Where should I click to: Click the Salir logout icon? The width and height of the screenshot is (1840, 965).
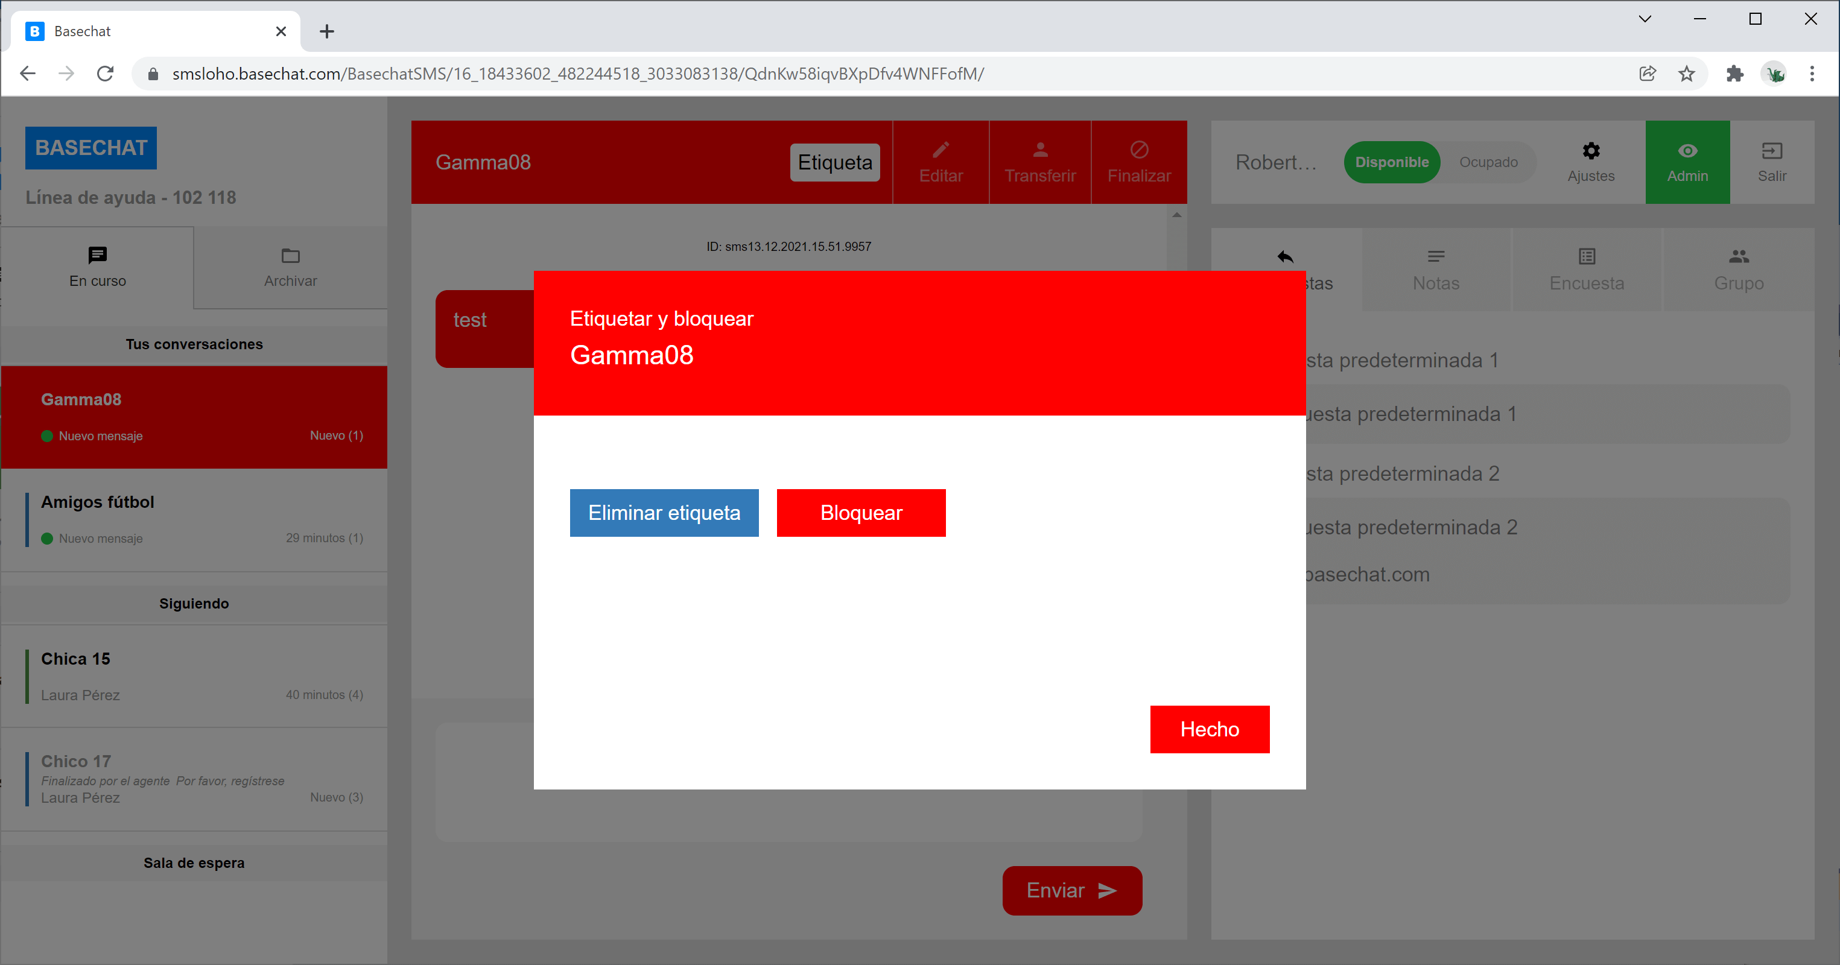(x=1771, y=151)
